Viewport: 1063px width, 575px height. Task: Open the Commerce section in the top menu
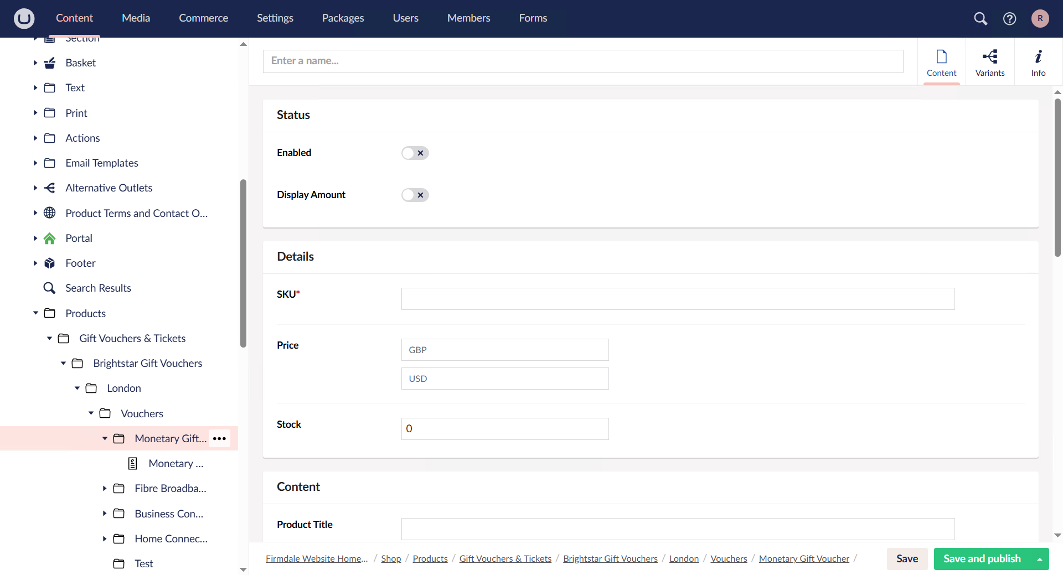click(x=203, y=18)
